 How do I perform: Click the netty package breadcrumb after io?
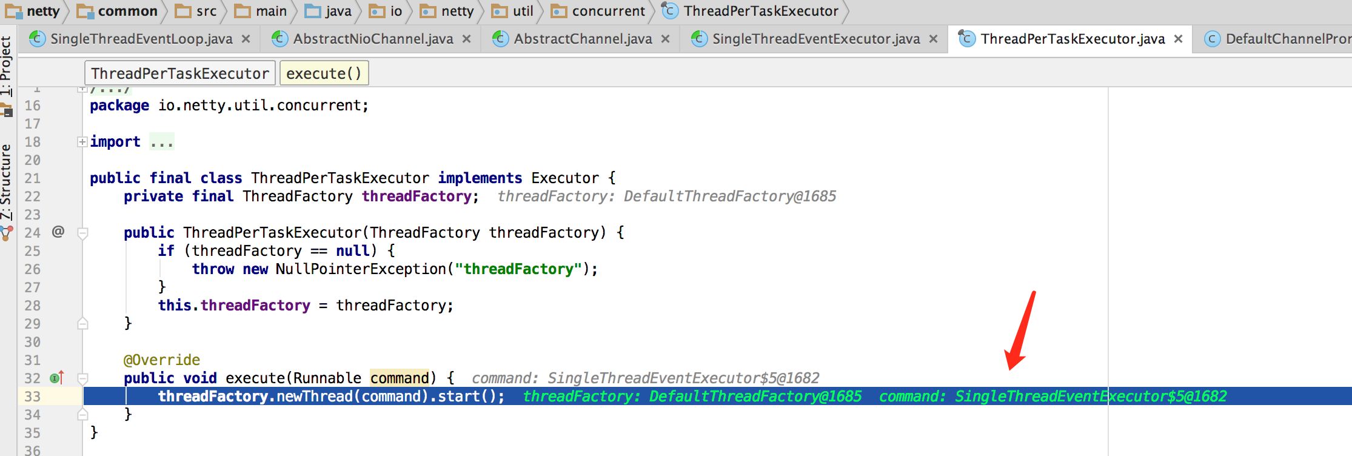447,11
